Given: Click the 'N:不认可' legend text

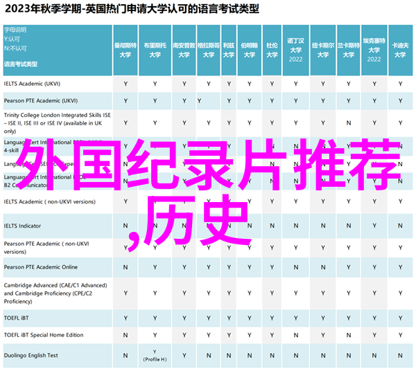Looking at the screenshot, I should click(x=15, y=48).
